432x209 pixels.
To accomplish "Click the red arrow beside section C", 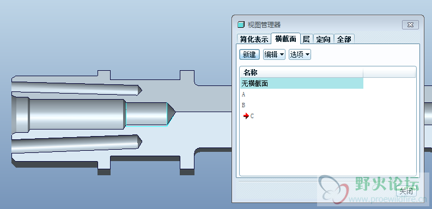I will [246, 116].
